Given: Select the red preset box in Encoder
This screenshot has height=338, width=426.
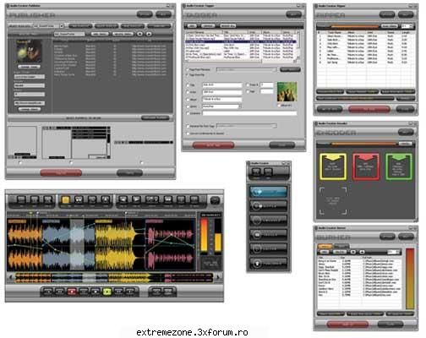Looking at the screenshot, I should (x=366, y=166).
